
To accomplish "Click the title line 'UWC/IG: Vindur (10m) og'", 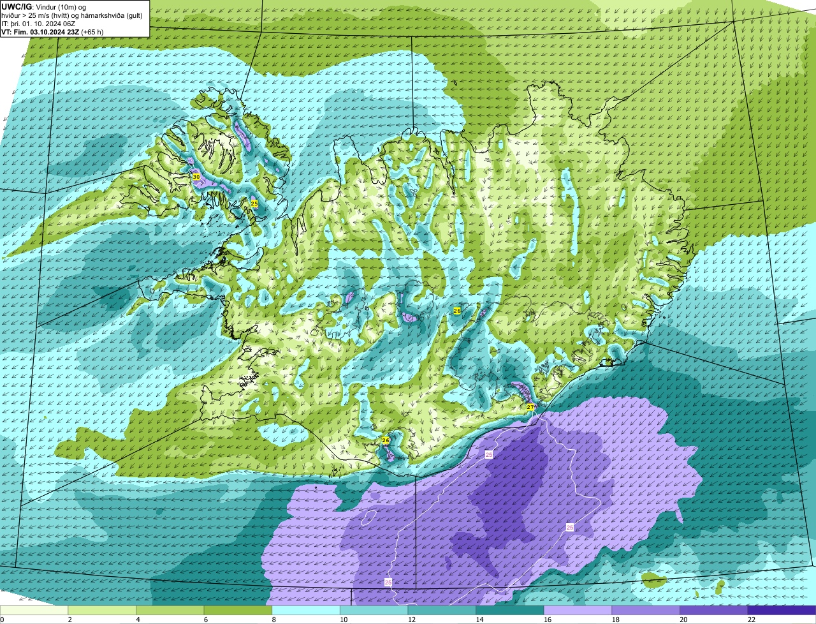I will (44, 6).
